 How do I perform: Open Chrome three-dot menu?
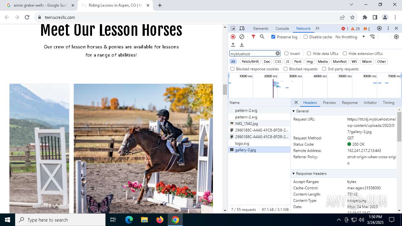tap(395, 17)
